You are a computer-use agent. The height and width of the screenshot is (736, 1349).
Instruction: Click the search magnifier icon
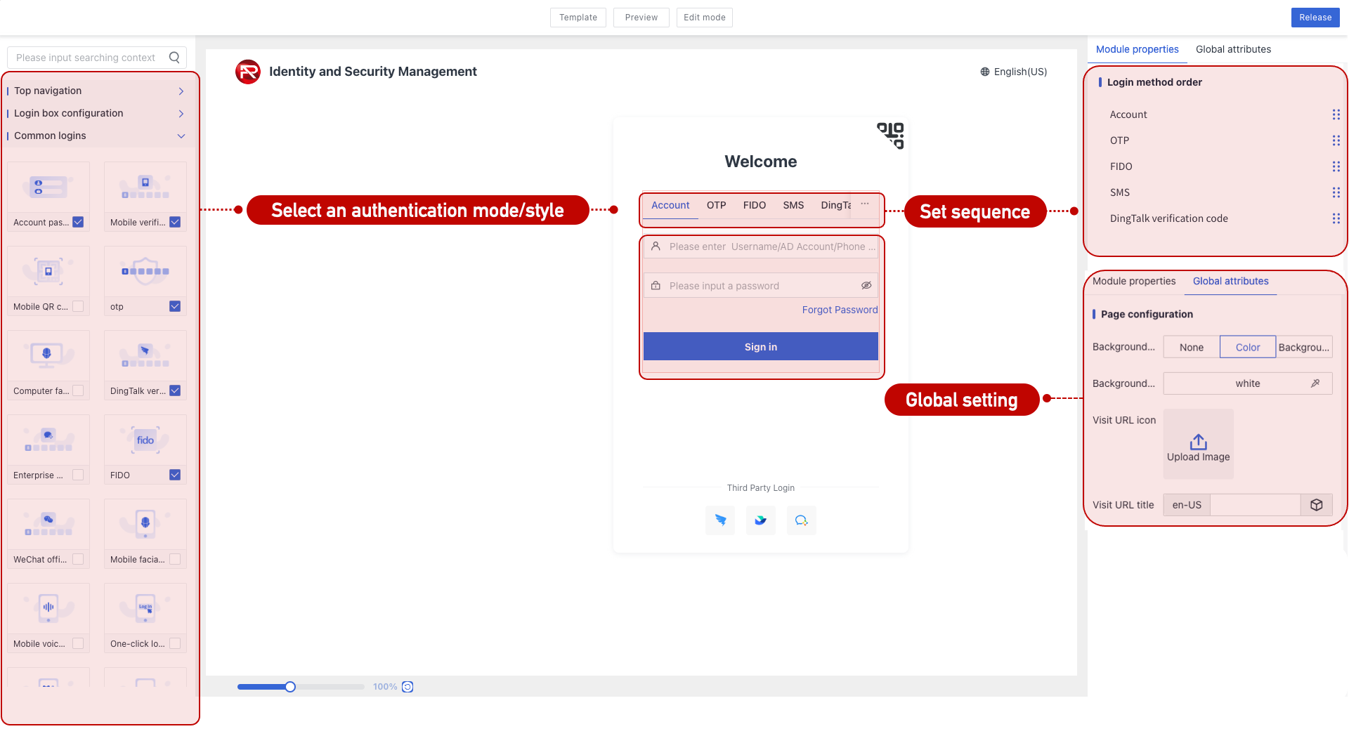coord(174,58)
